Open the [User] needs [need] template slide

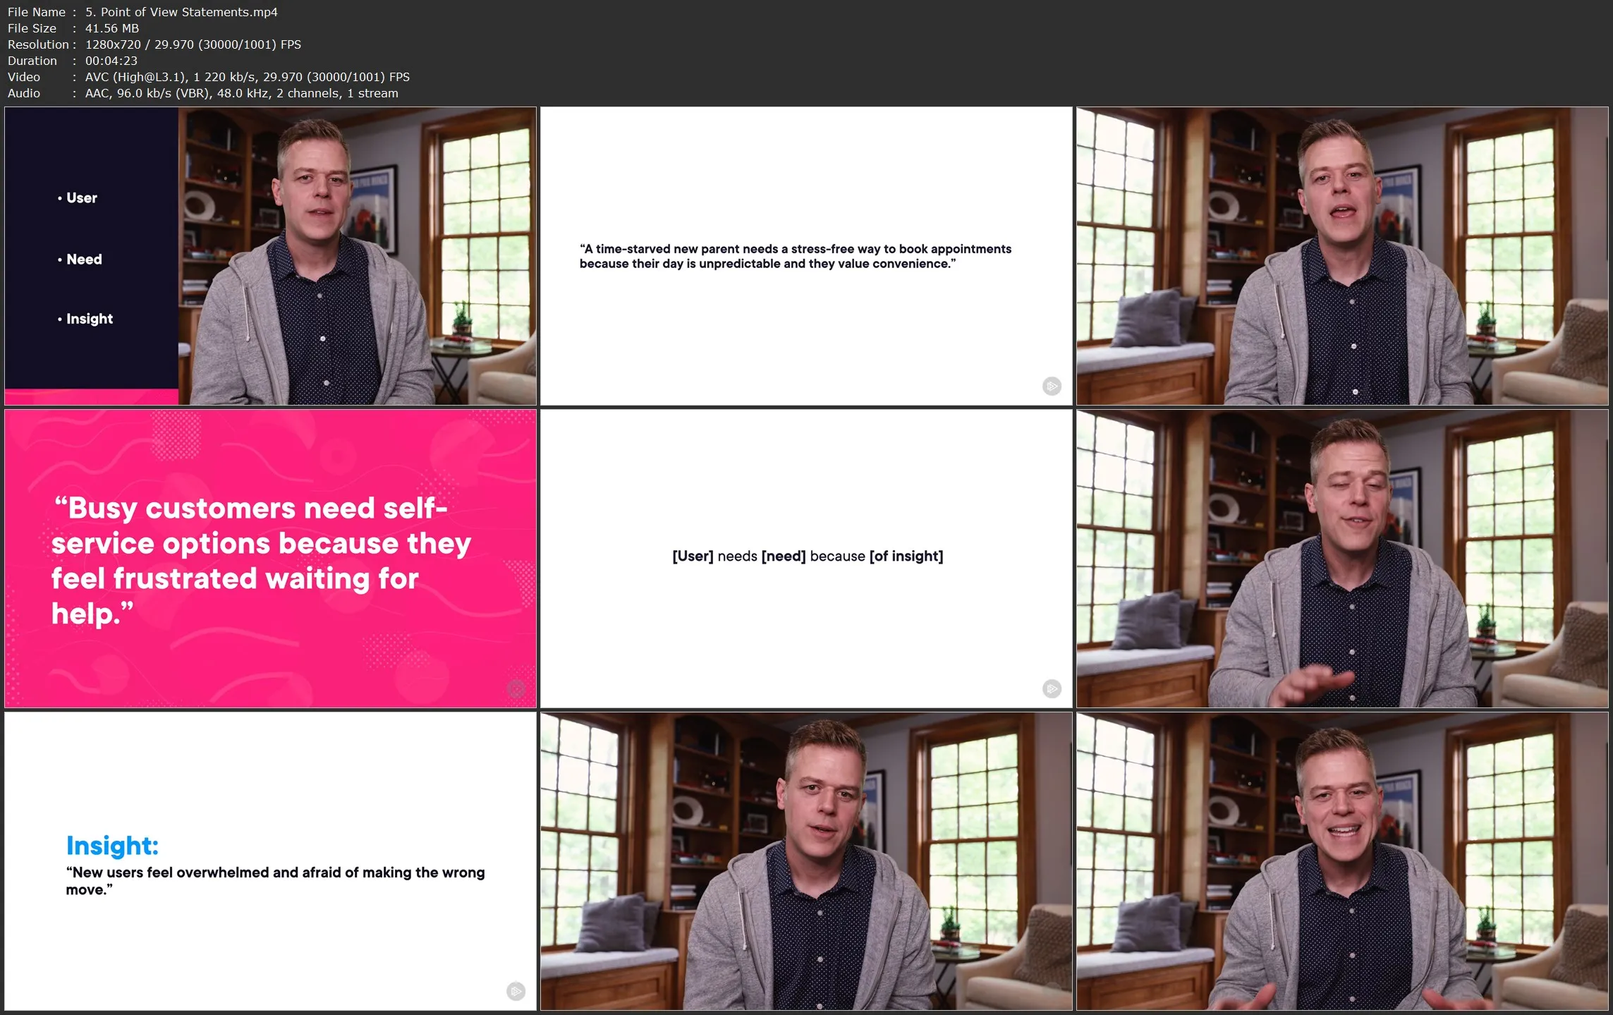806,559
